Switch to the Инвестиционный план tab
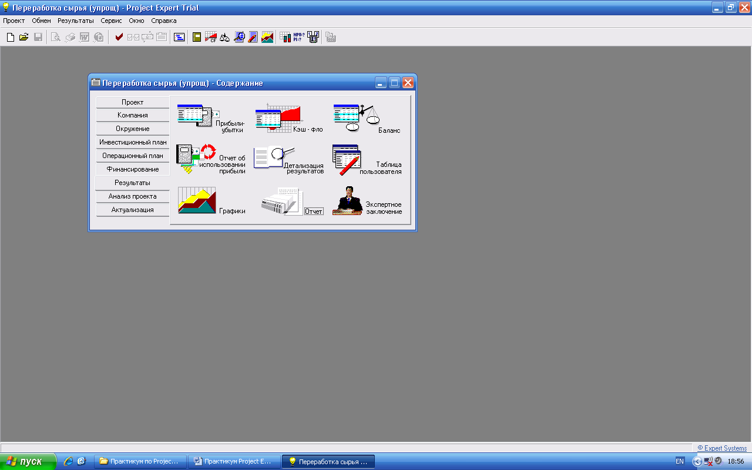The width and height of the screenshot is (752, 470). coord(133,142)
